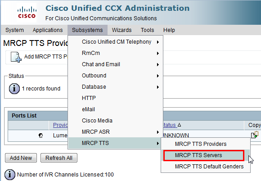Click the Refresh All button
The height and width of the screenshot is (181, 261).
[x=59, y=158]
